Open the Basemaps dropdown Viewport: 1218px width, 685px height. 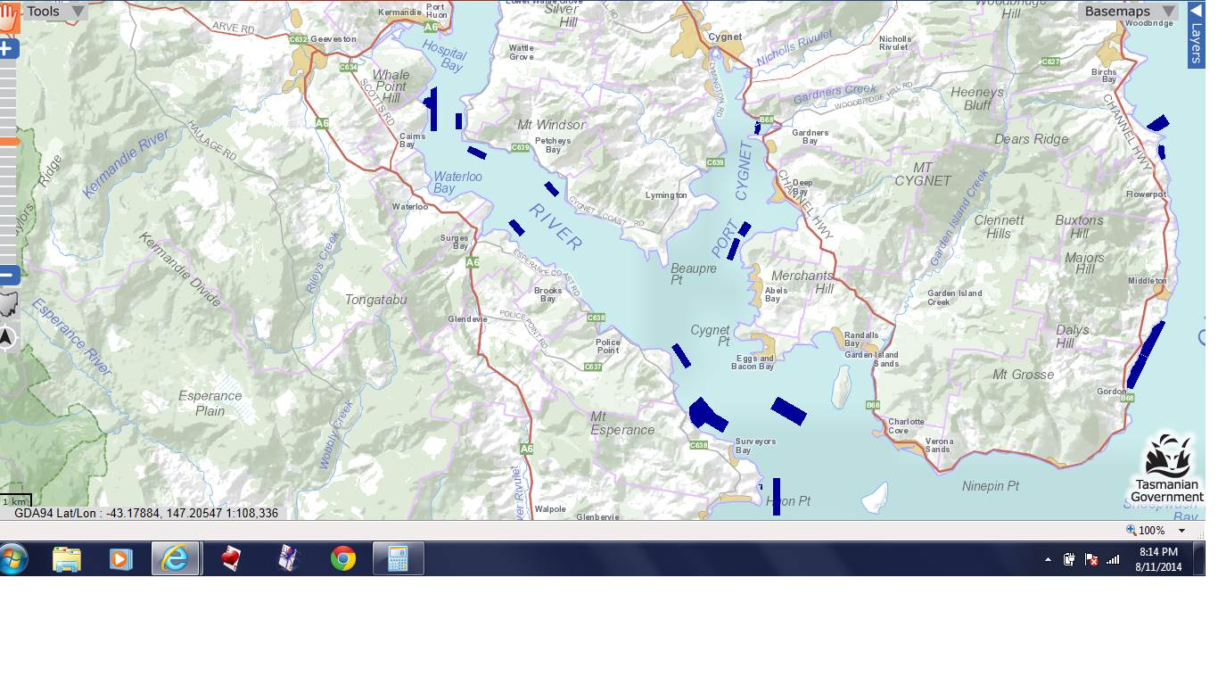click(x=1129, y=12)
